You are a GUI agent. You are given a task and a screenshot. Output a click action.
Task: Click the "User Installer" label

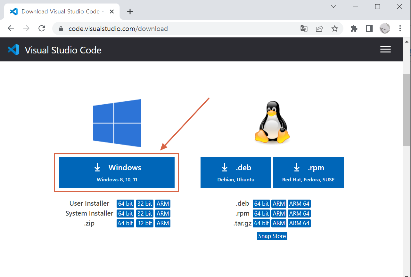tap(89, 203)
